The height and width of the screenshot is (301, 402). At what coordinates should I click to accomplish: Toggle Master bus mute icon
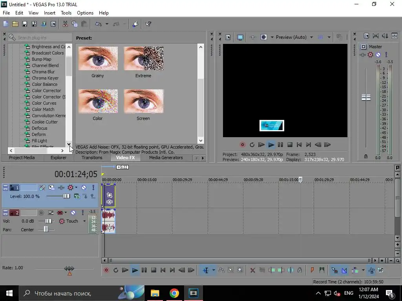[378, 54]
